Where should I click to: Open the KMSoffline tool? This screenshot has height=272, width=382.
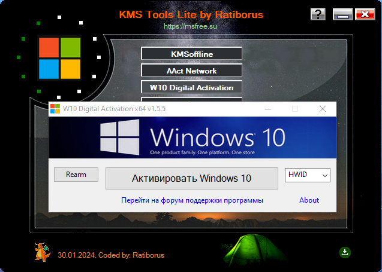pyautogui.click(x=191, y=54)
